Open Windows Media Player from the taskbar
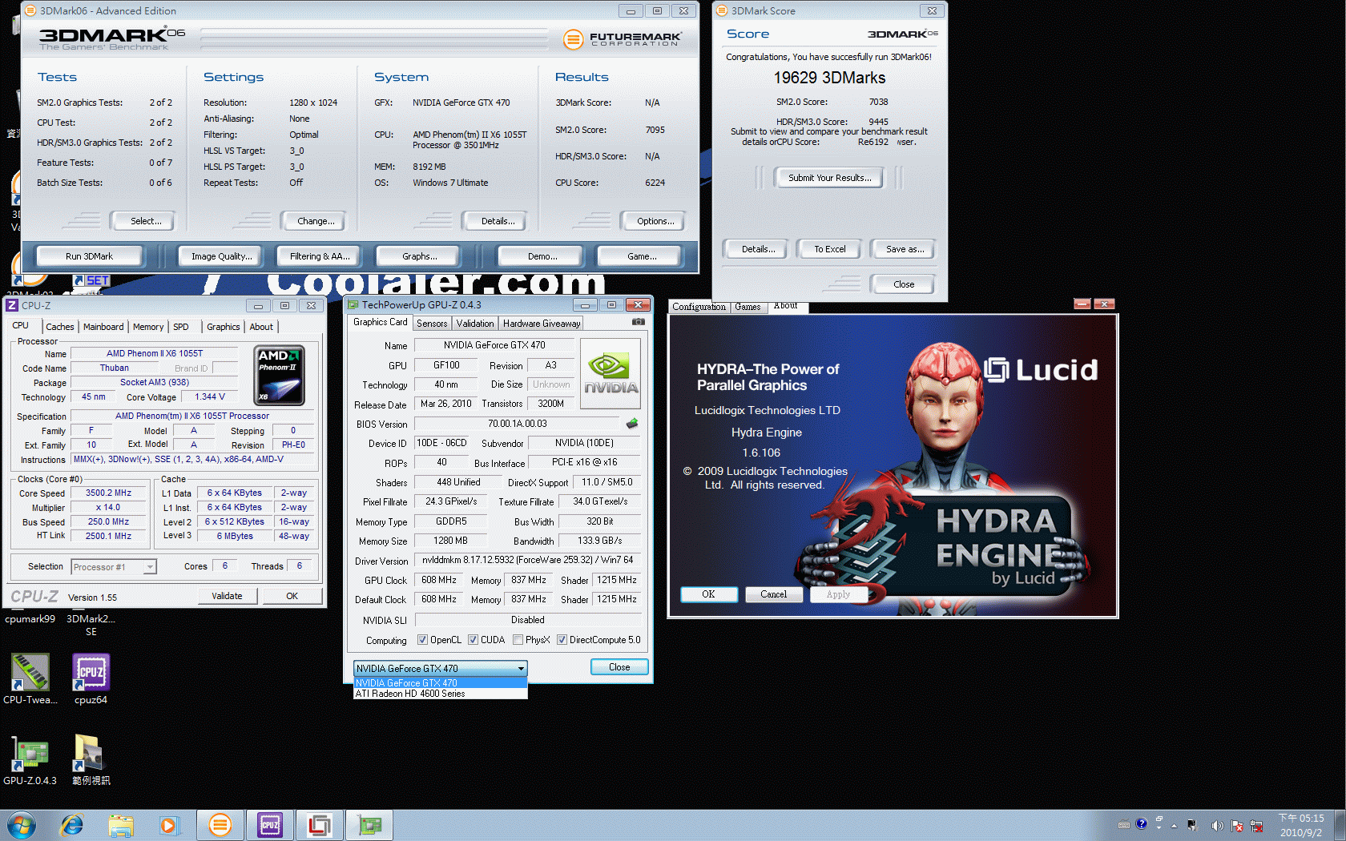 tap(168, 825)
